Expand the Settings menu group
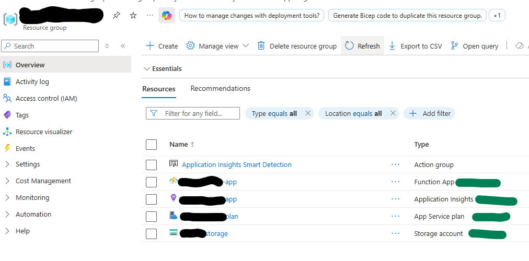 [x=7, y=164]
